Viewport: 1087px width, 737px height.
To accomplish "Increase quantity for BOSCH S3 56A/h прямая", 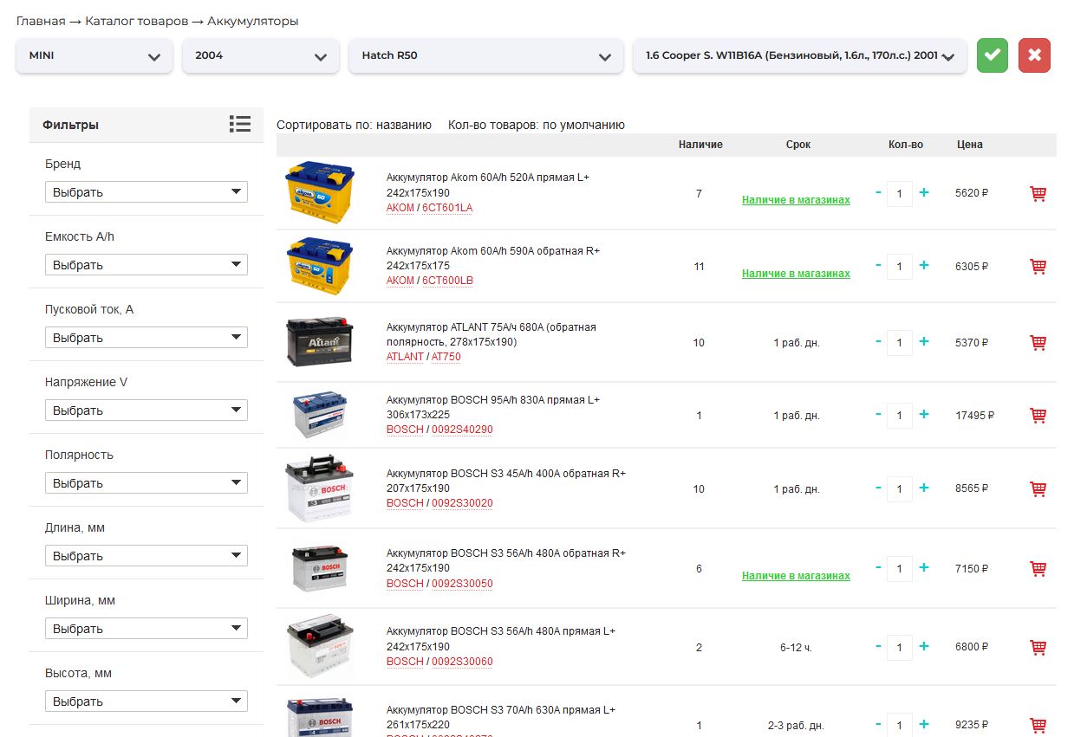I will (x=924, y=647).
